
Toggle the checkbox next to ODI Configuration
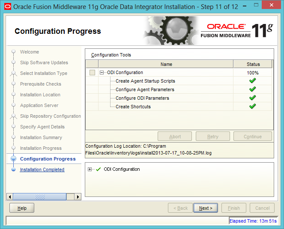pos(92,73)
